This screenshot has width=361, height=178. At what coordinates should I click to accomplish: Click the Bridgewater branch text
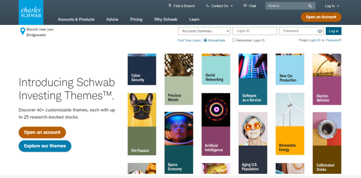[36, 35]
